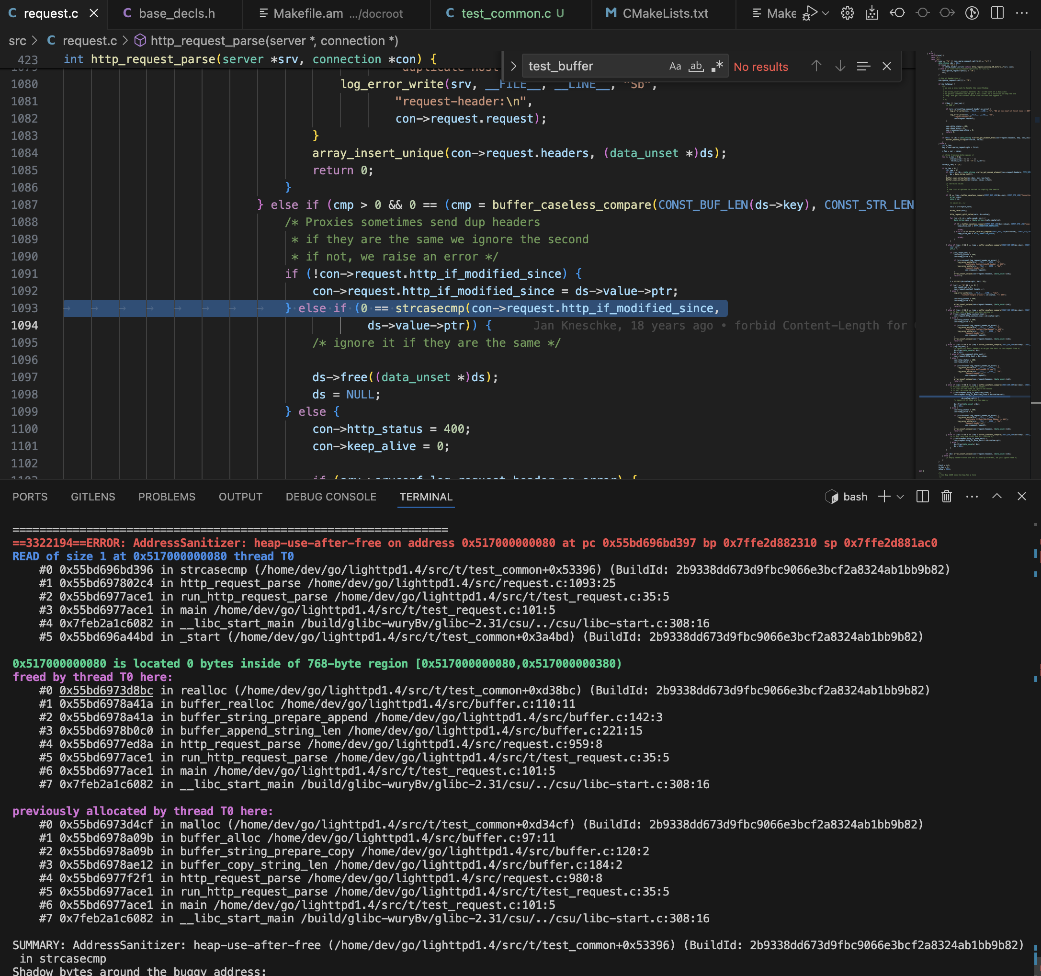The image size is (1041, 976).
Task: Click the Go Back navigation arrow icon
Action: coord(897,13)
